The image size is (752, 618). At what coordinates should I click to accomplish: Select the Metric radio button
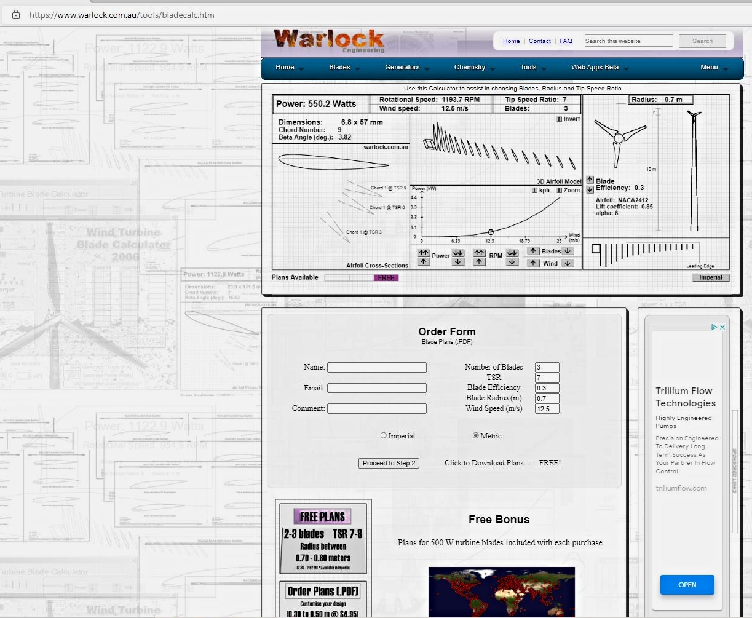476,435
